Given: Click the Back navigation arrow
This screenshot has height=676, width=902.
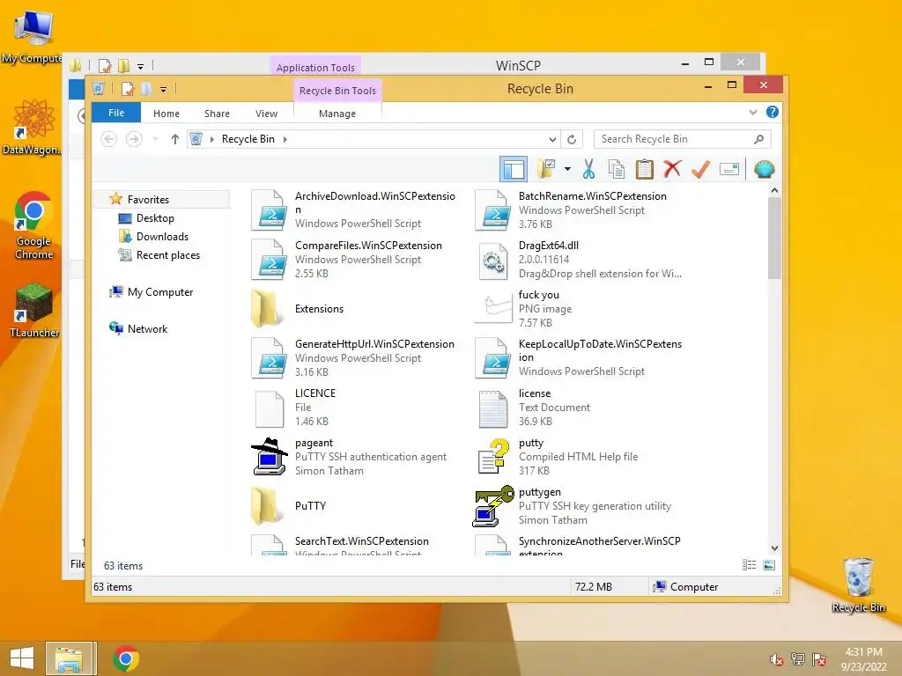Looking at the screenshot, I should click(x=108, y=138).
